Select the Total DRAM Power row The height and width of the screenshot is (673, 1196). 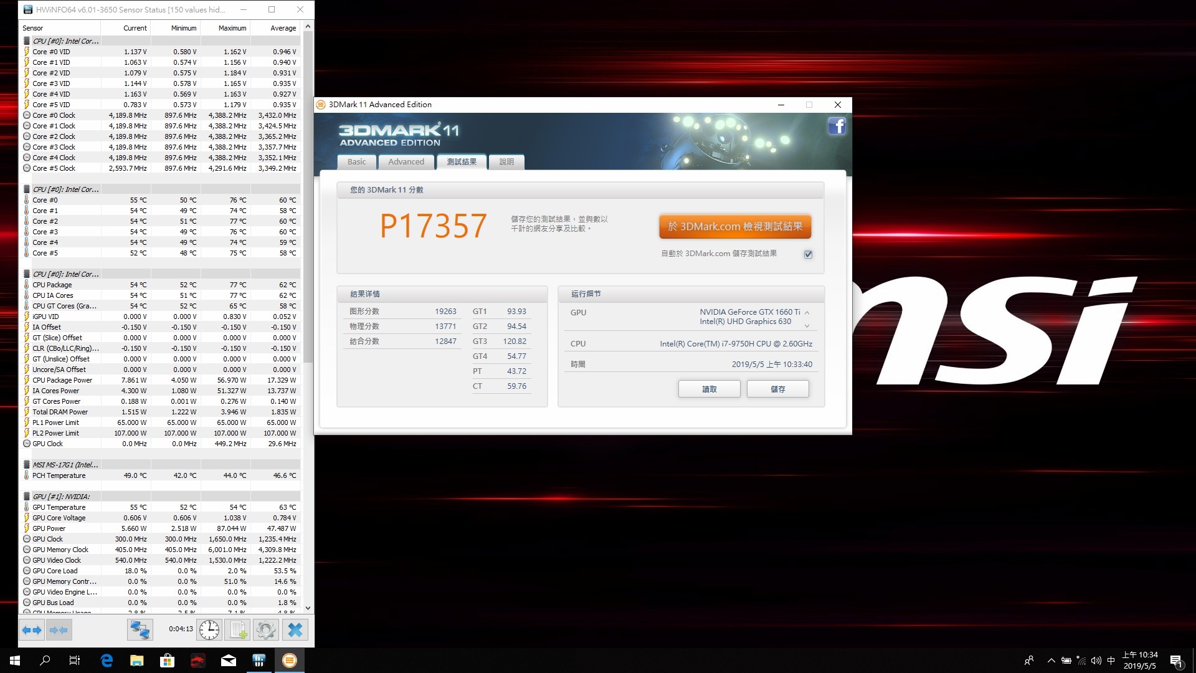(160, 412)
